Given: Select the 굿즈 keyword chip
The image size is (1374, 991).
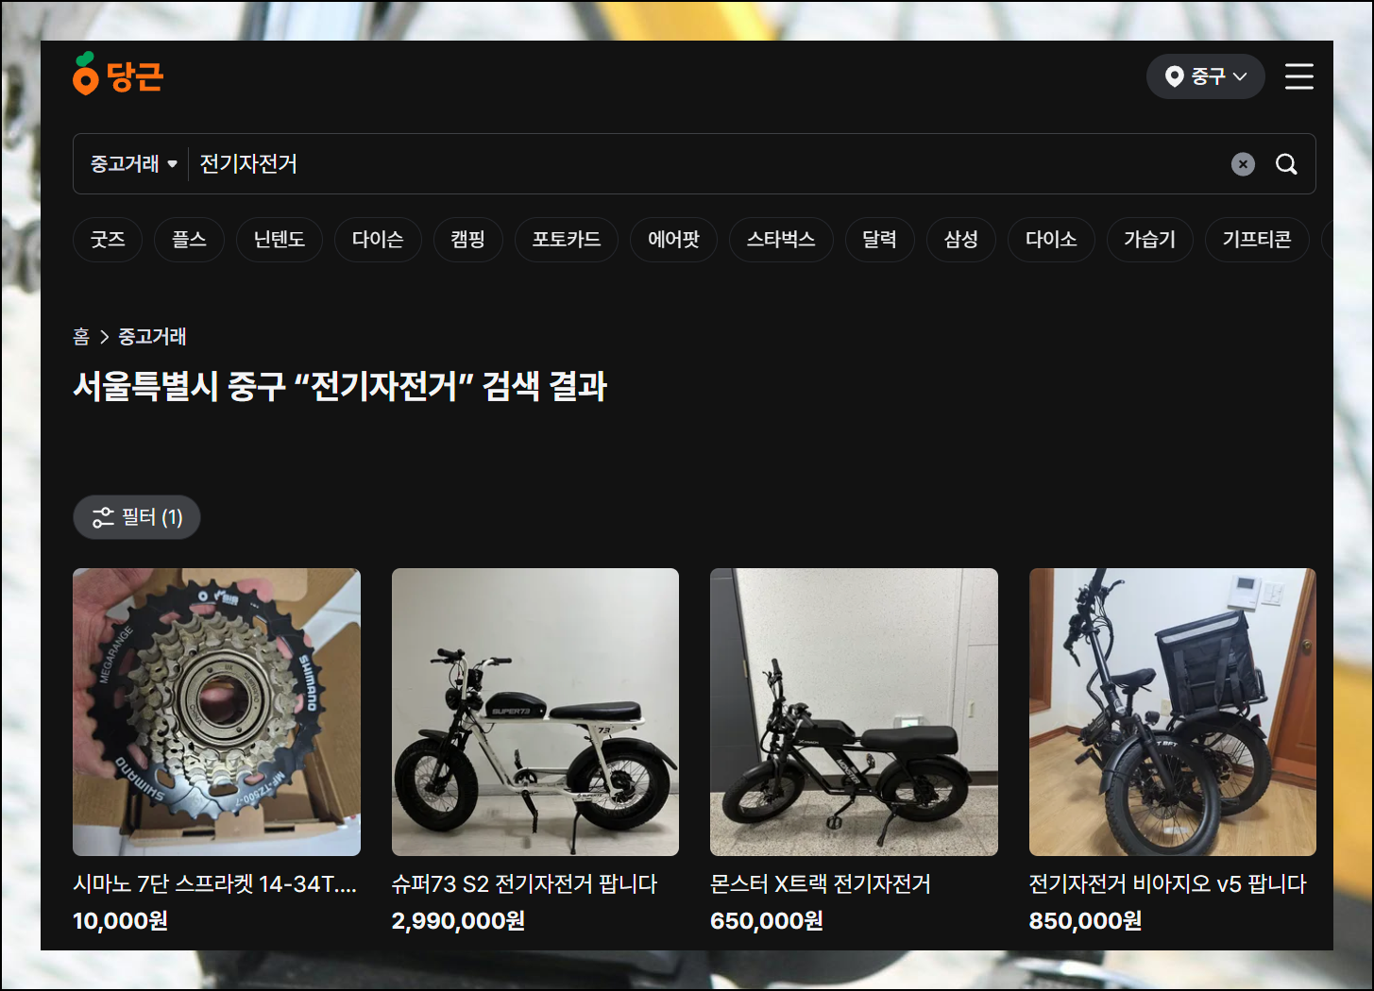Looking at the screenshot, I should click(108, 240).
